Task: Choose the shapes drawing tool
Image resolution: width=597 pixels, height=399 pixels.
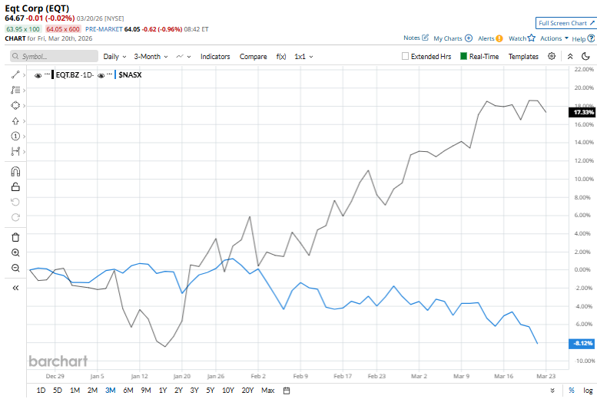Action: coord(15,105)
